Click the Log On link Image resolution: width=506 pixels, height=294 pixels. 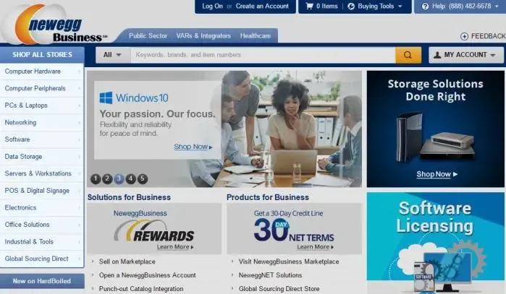click(212, 6)
